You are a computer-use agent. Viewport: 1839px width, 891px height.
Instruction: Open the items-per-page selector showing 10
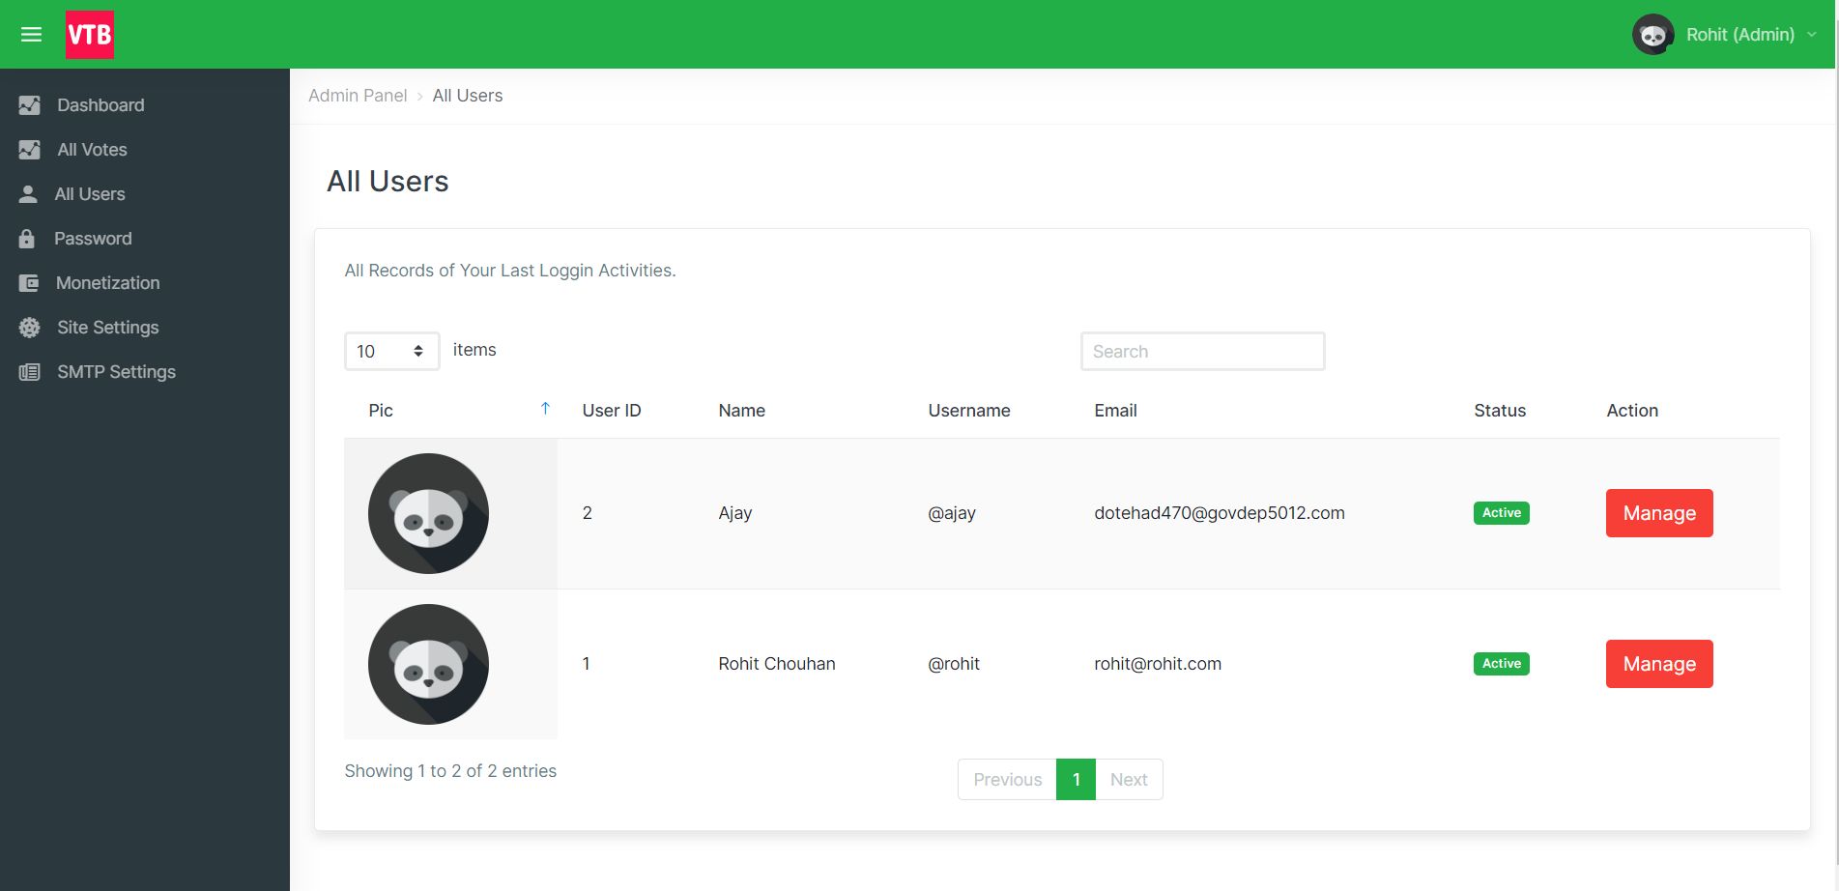tap(391, 351)
